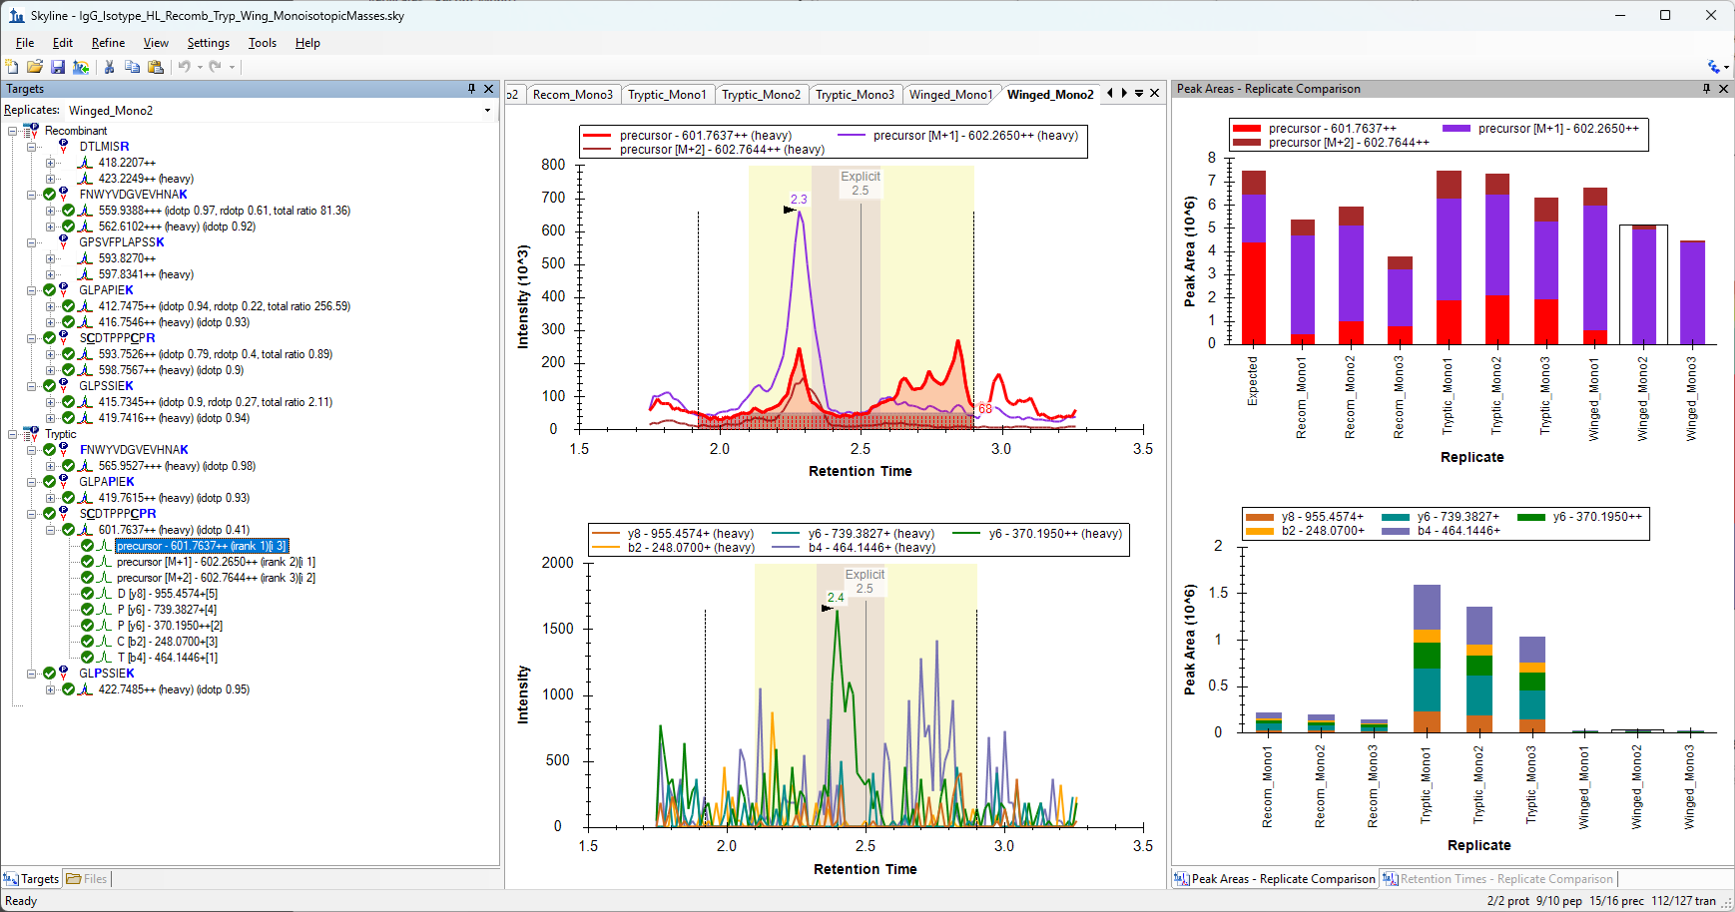
Task: Toggle auto-hide pin on Targets panel
Action: (471, 89)
